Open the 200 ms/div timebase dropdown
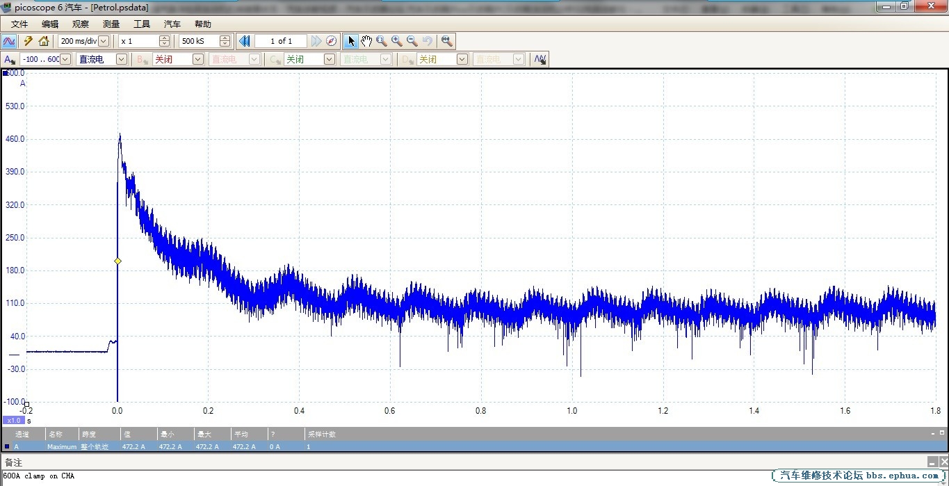949x486 pixels. click(104, 41)
